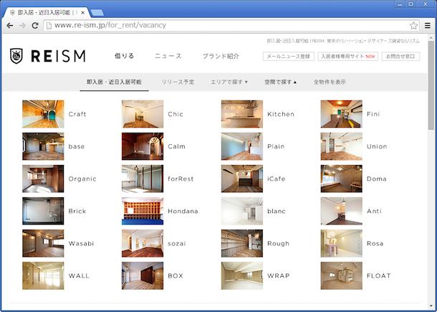This screenshot has height=312, width=437.
Task: Go back with the browser back arrow
Action: pyautogui.click(x=10, y=26)
